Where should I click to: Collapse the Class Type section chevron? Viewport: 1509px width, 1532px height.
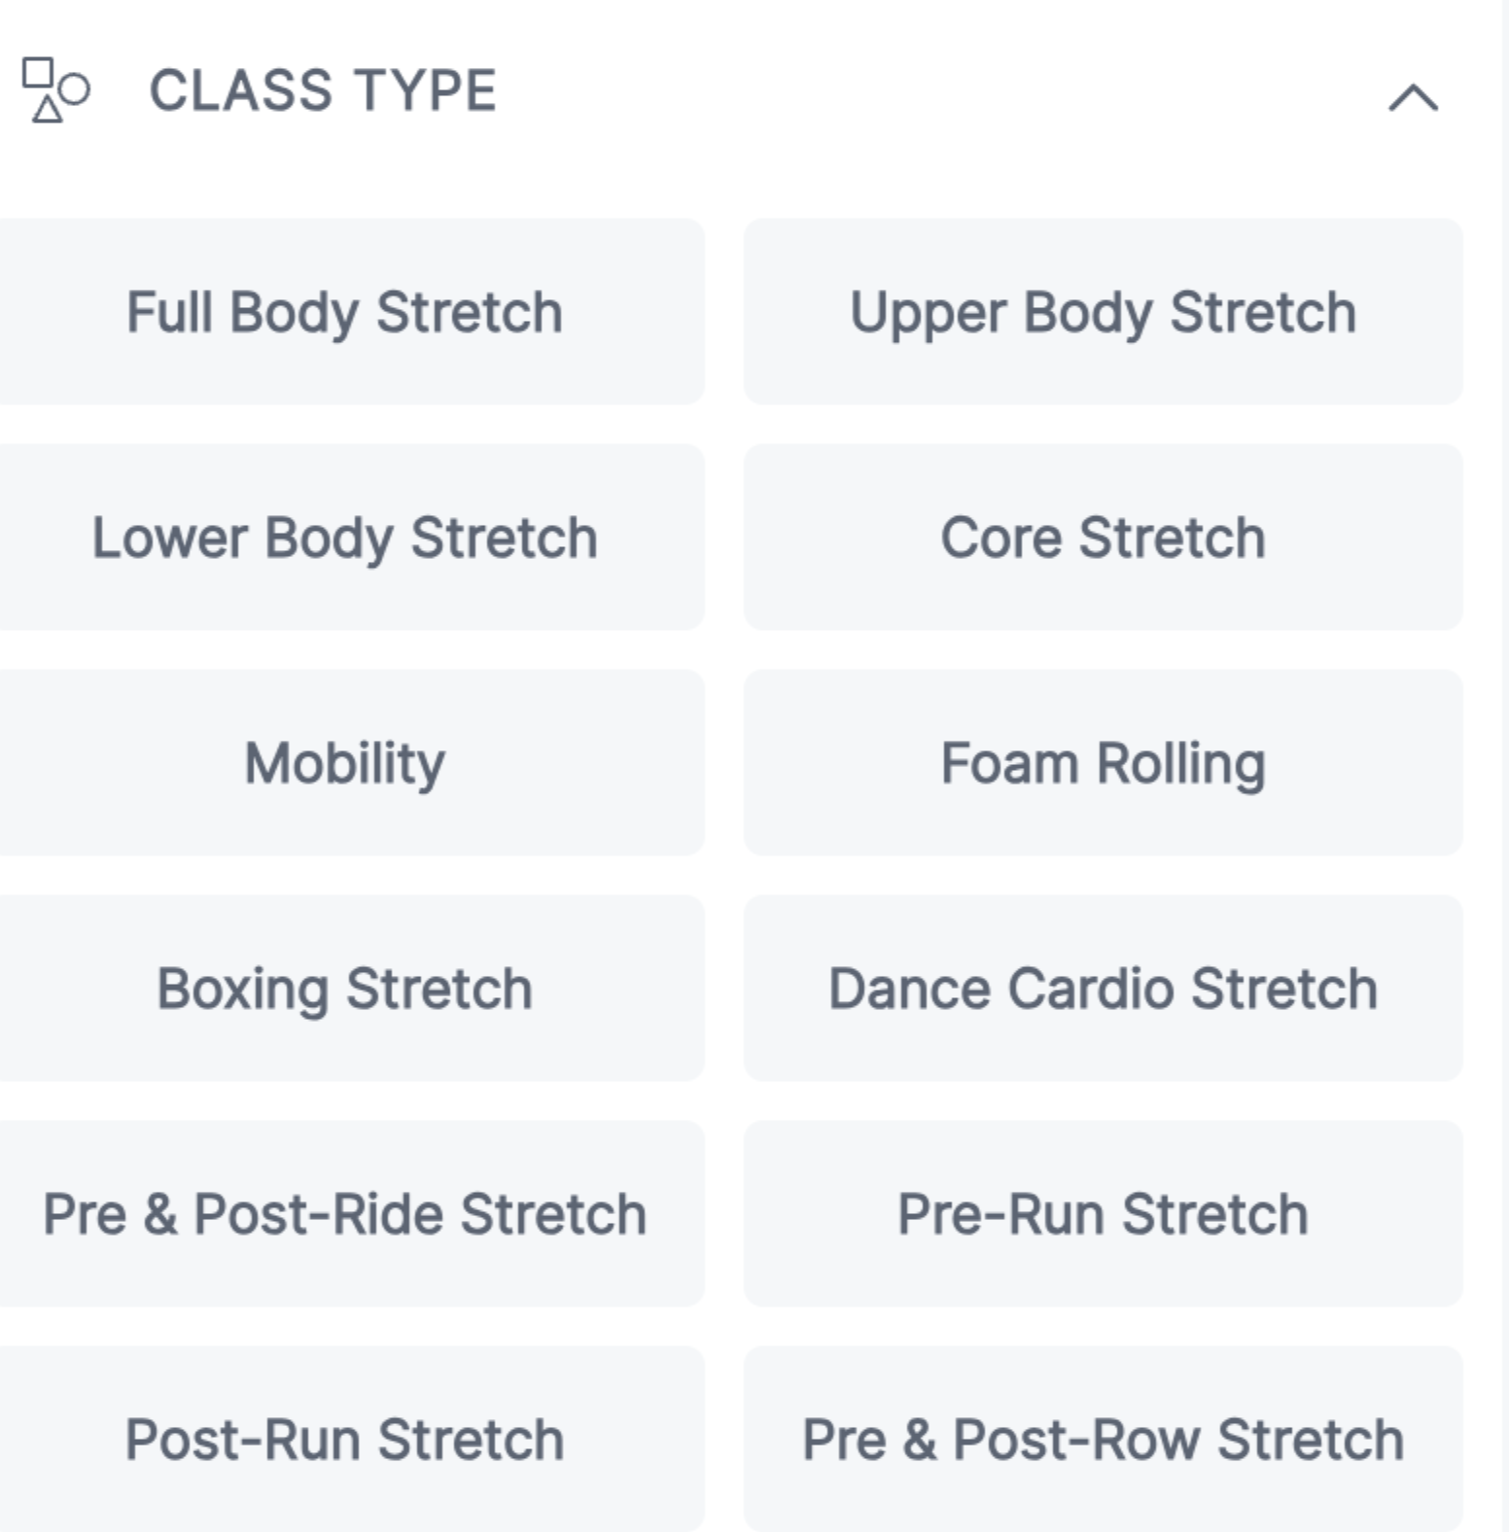point(1412,97)
